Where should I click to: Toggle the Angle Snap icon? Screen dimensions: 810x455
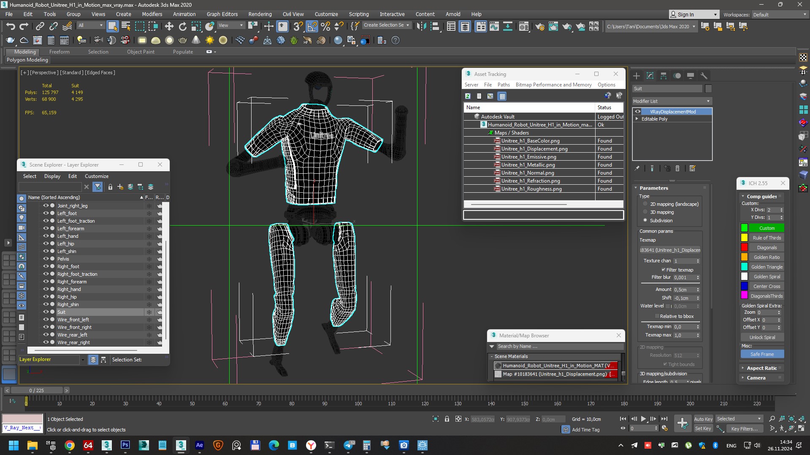click(x=312, y=27)
